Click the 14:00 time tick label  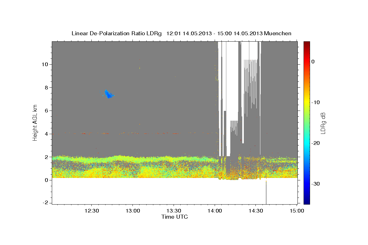[215, 211]
